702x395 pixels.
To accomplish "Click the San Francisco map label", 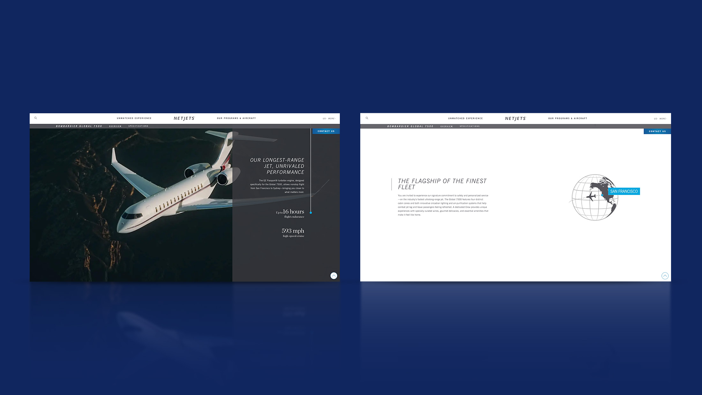I will coord(624,191).
